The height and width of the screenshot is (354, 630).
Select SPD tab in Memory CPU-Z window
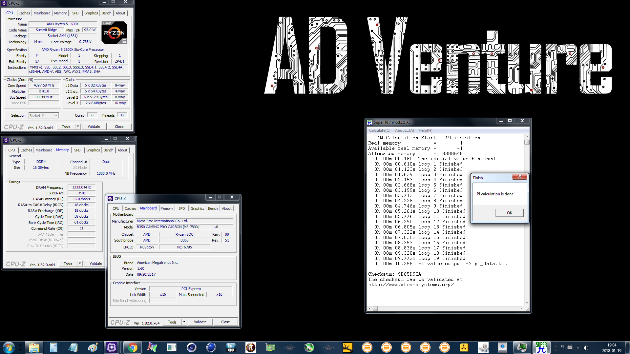77,150
